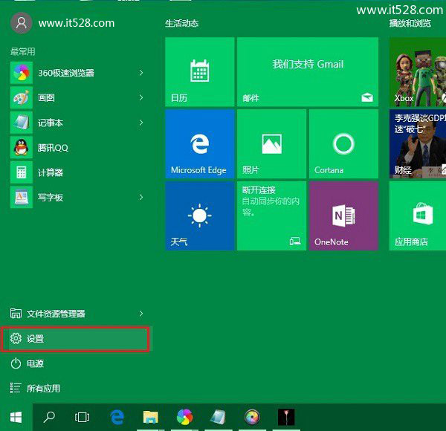
Task: Click the 生活动态 group heading
Action: [x=182, y=23]
